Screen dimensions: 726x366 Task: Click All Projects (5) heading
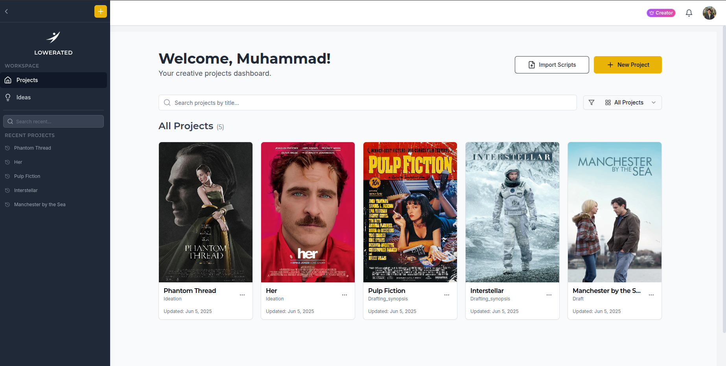[x=191, y=126]
